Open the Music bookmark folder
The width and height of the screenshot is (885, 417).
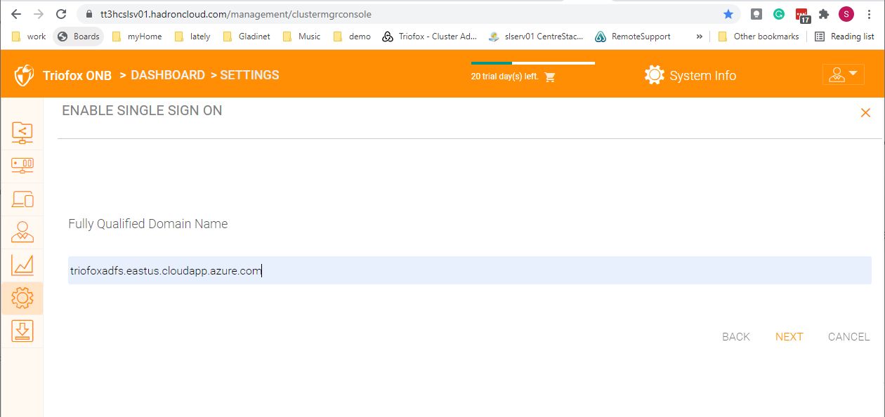coord(301,37)
